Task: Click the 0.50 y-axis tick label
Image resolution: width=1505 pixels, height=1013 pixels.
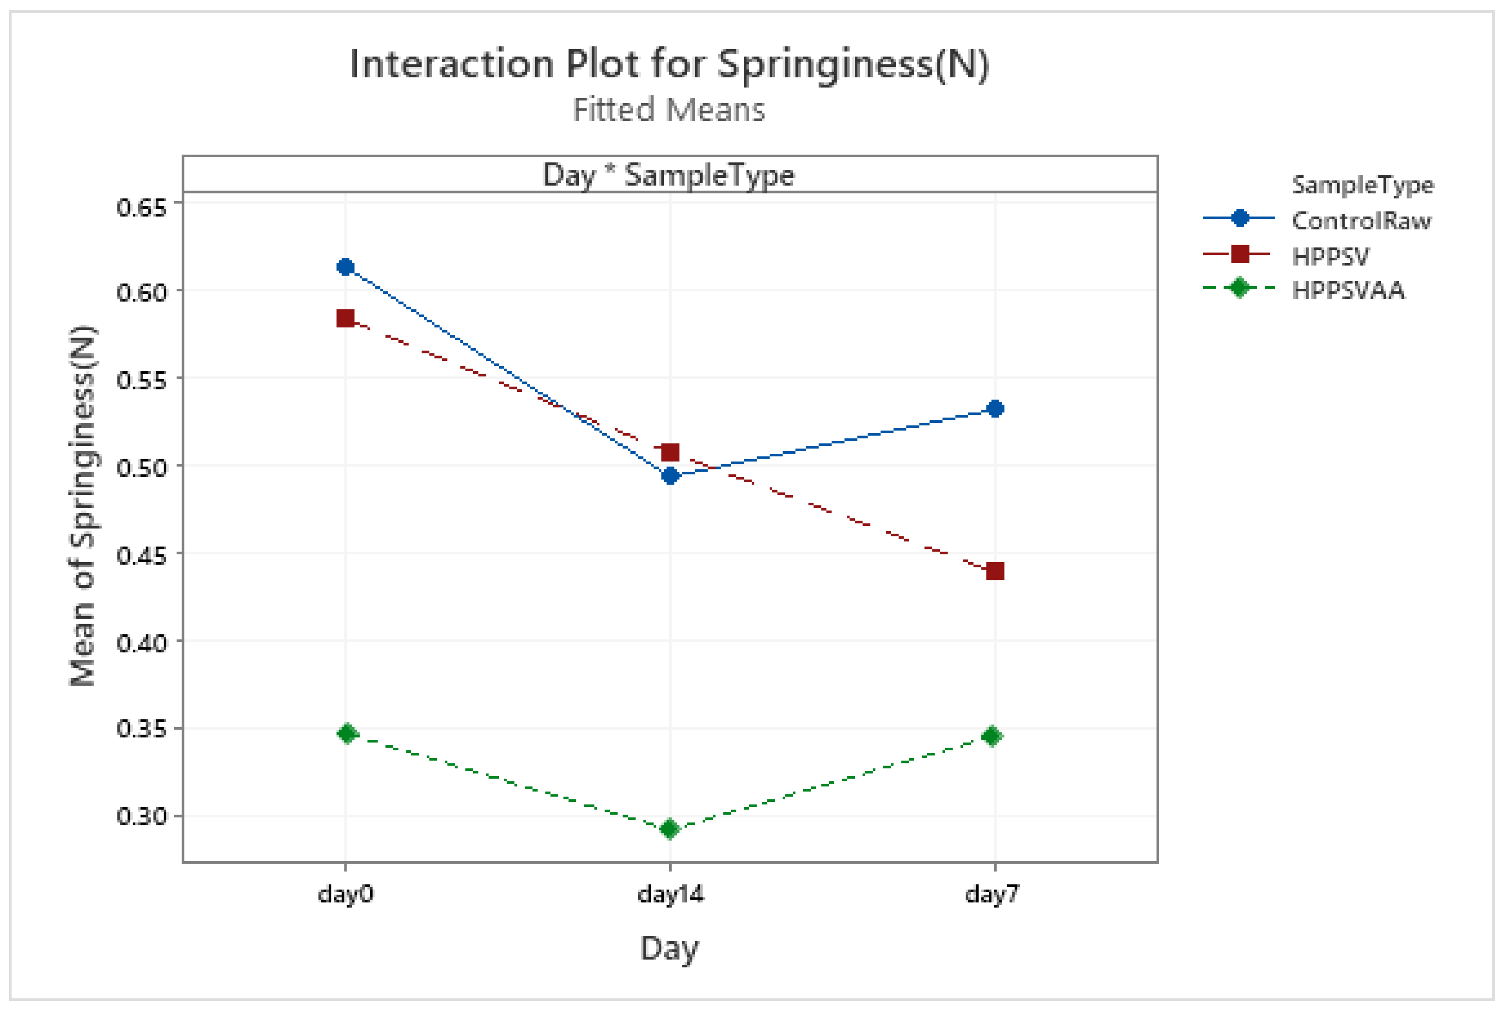Action: (x=141, y=467)
